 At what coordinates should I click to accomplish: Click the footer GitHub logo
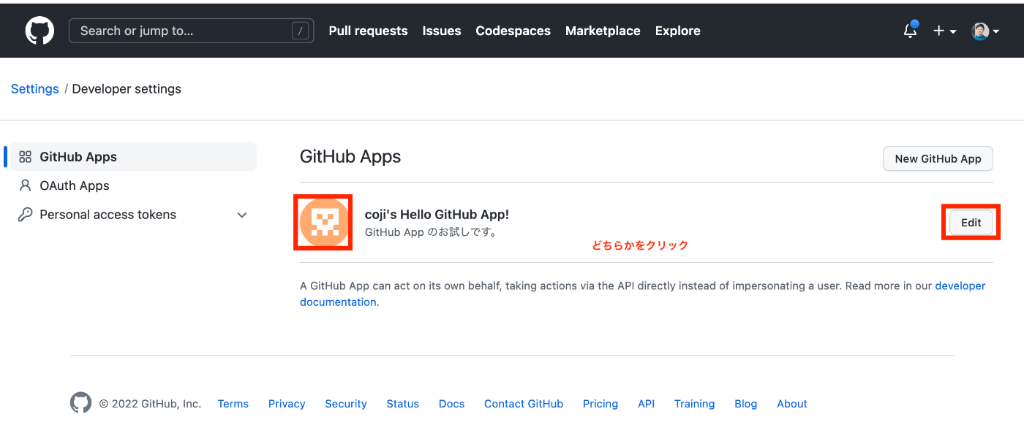click(x=80, y=403)
